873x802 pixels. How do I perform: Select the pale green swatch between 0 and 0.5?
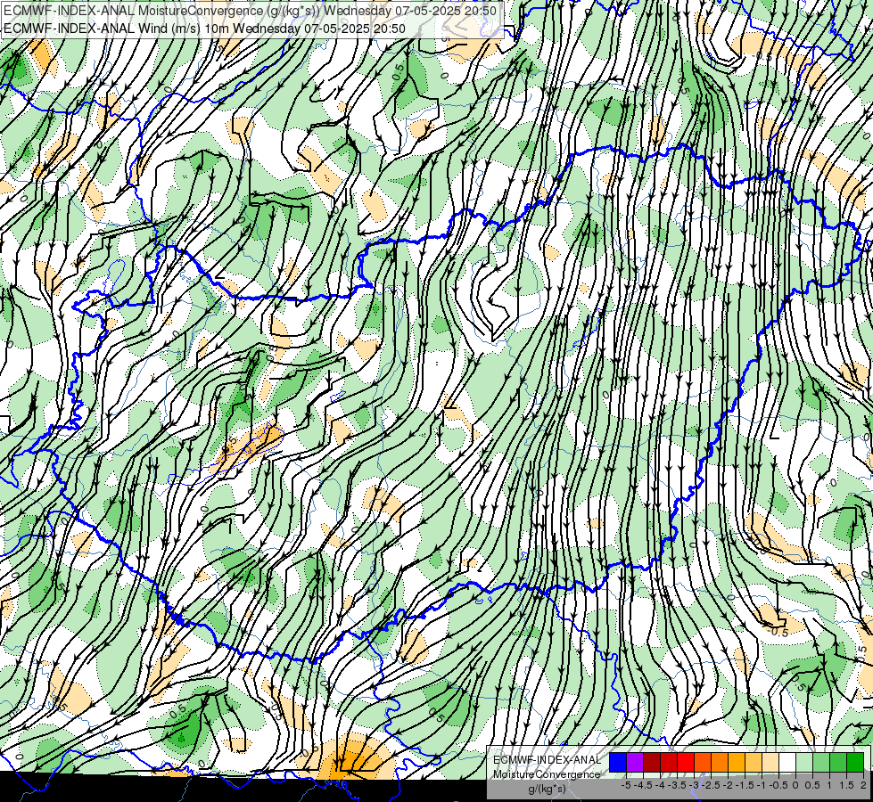click(x=804, y=762)
